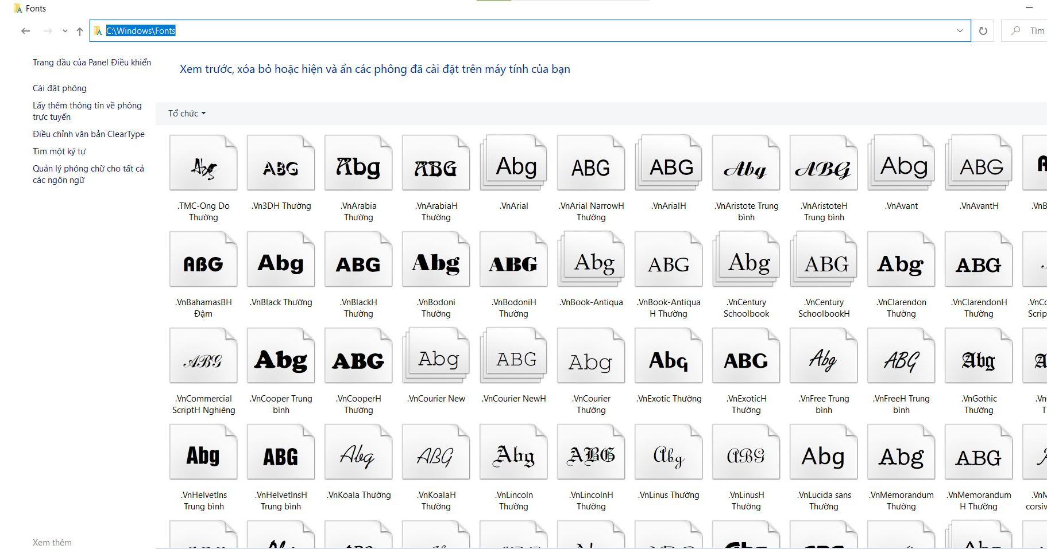Select the .VnLincoln Thường font icon
This screenshot has height=549, width=1047.
[x=513, y=452]
